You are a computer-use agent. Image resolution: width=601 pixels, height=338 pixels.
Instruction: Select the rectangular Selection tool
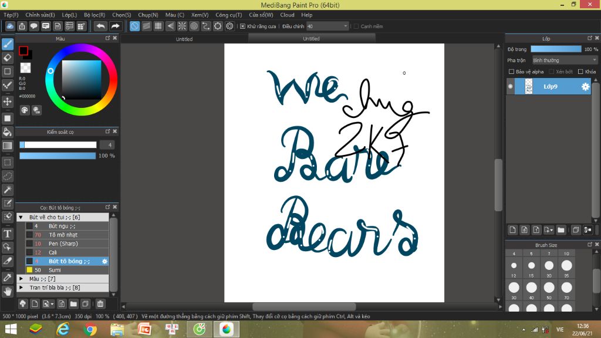[7, 163]
